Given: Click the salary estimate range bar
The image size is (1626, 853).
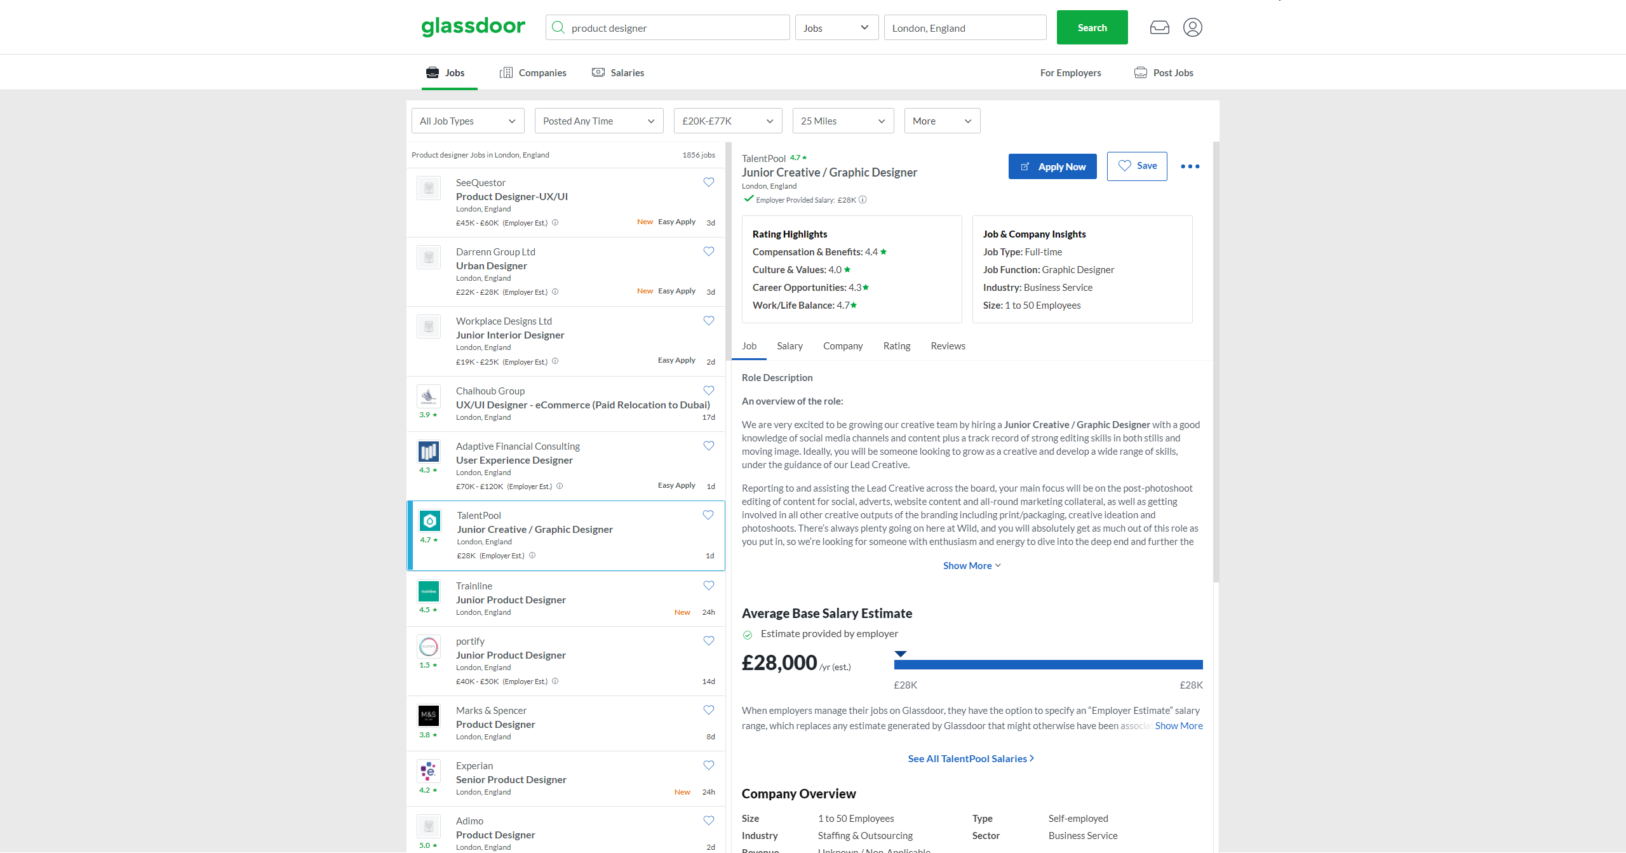Looking at the screenshot, I should pyautogui.click(x=1047, y=664).
